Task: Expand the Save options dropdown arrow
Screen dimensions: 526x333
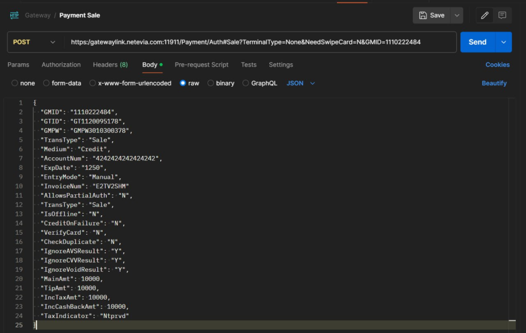Action: [x=457, y=15]
